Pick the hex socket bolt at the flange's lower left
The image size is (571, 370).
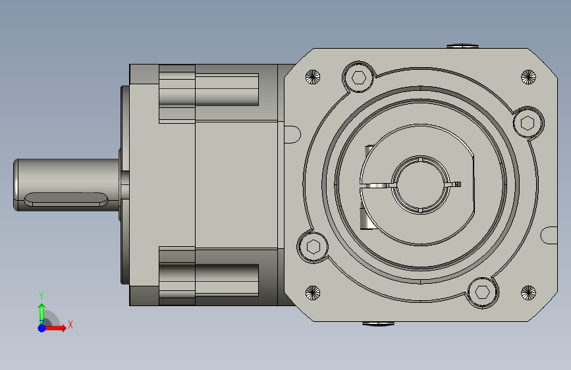click(313, 247)
